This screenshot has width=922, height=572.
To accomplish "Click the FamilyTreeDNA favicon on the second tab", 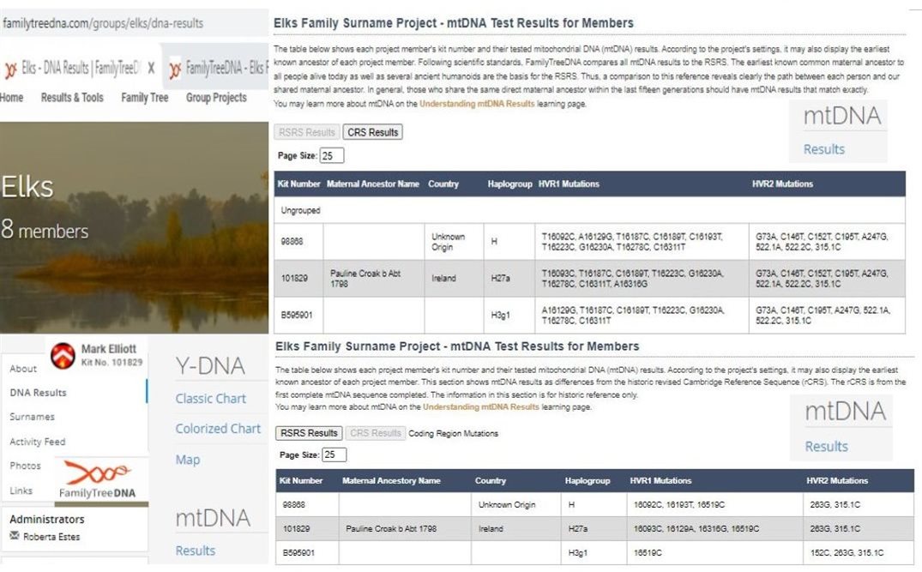I will pos(175,69).
